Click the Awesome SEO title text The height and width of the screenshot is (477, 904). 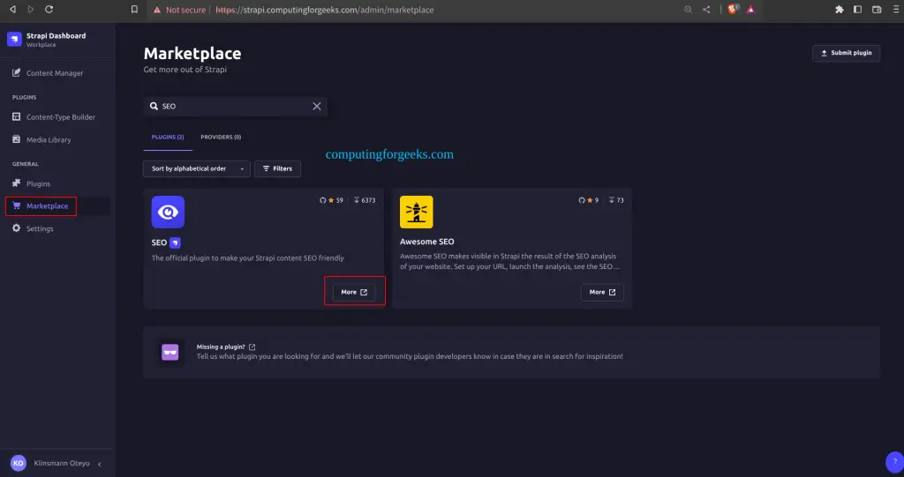click(427, 242)
